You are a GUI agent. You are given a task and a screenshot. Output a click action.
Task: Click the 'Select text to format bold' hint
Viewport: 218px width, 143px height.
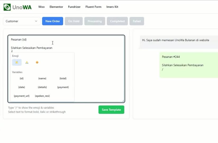(x=37, y=112)
